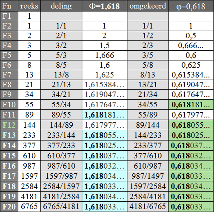Click the cell showing 1,625
The image size is (214, 212).
click(x=104, y=75)
